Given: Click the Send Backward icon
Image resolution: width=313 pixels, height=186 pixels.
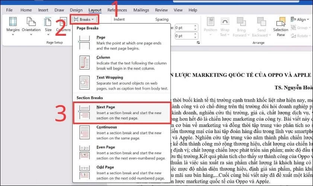Looking at the screenshot, I should (261, 22).
